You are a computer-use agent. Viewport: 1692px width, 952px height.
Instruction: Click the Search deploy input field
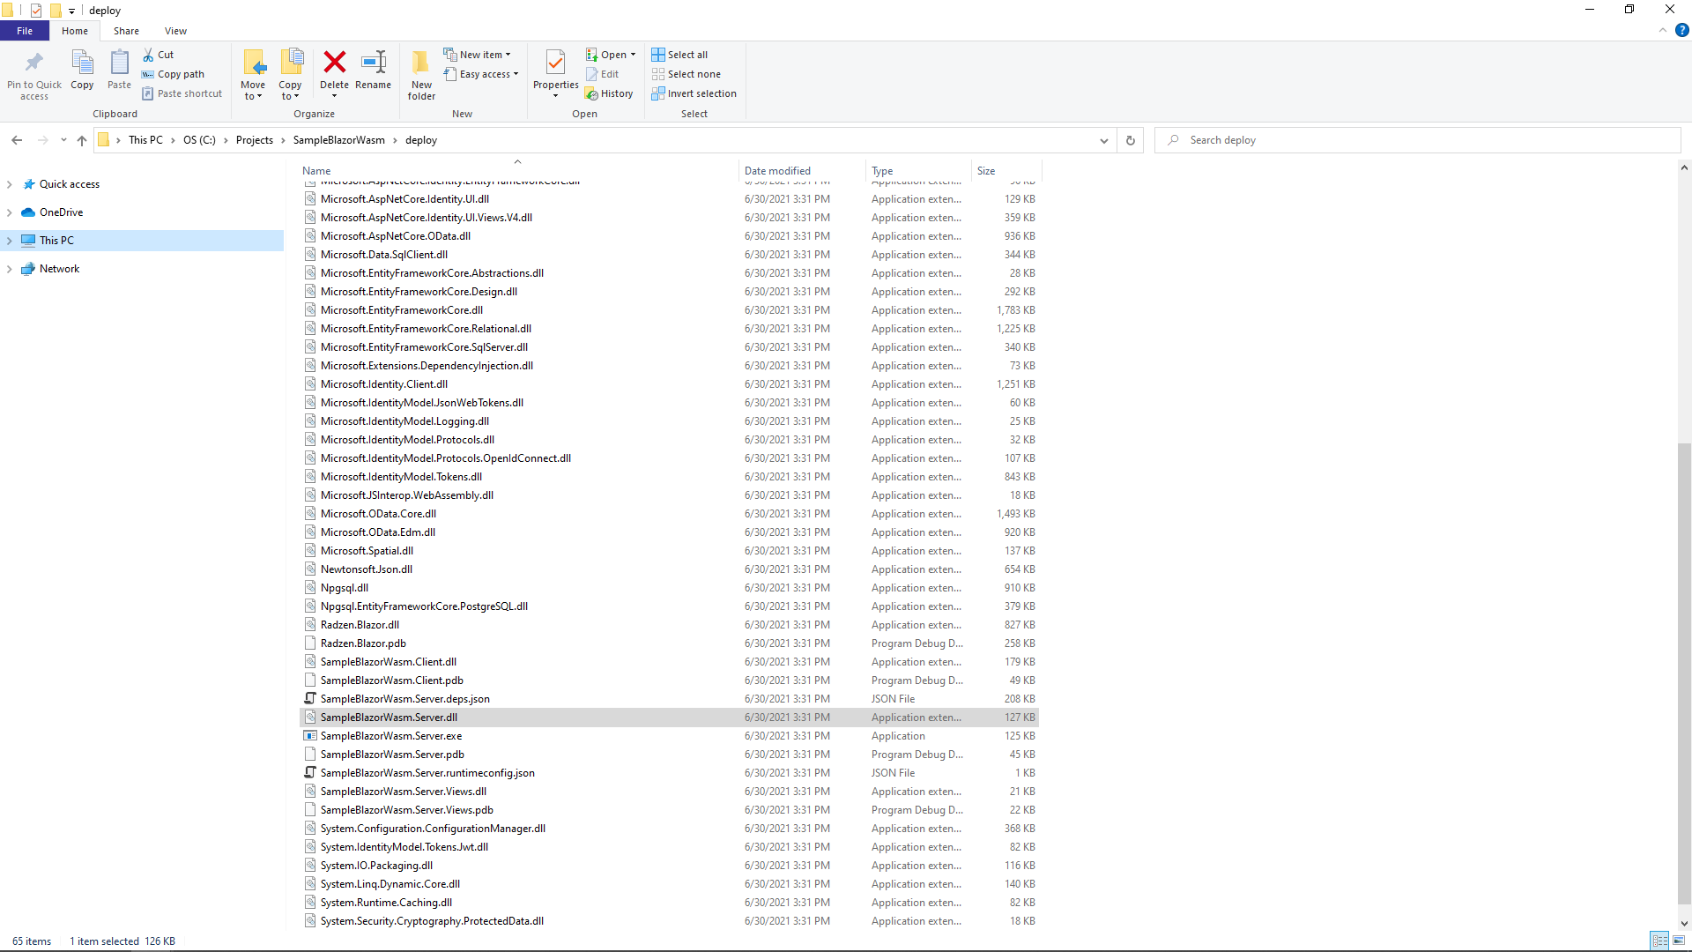1417,140
